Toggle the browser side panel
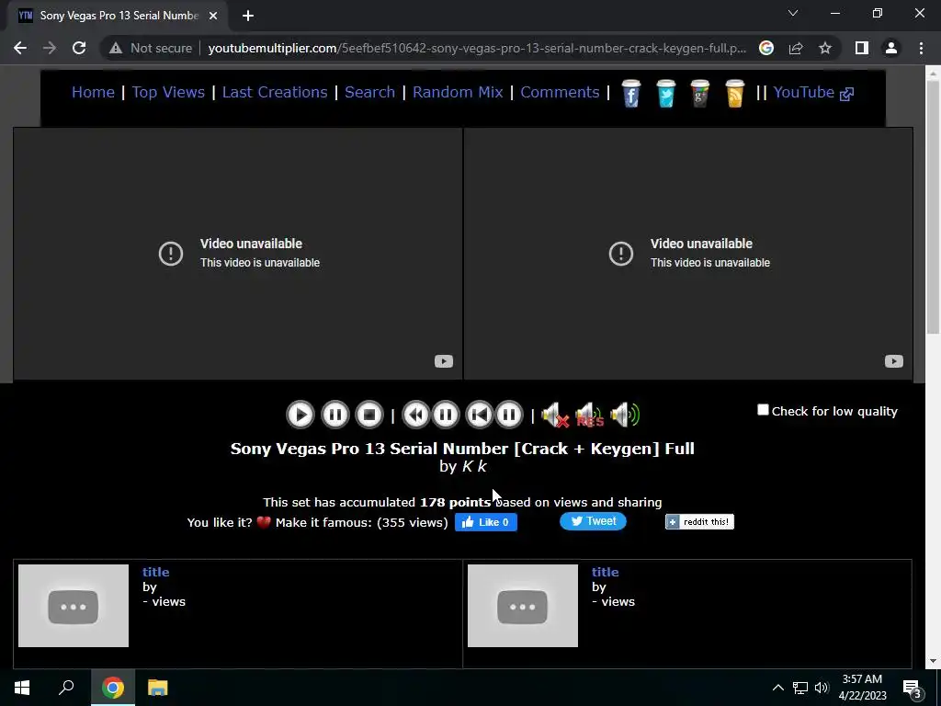Screen dimensions: 941x706 [x=862, y=48]
